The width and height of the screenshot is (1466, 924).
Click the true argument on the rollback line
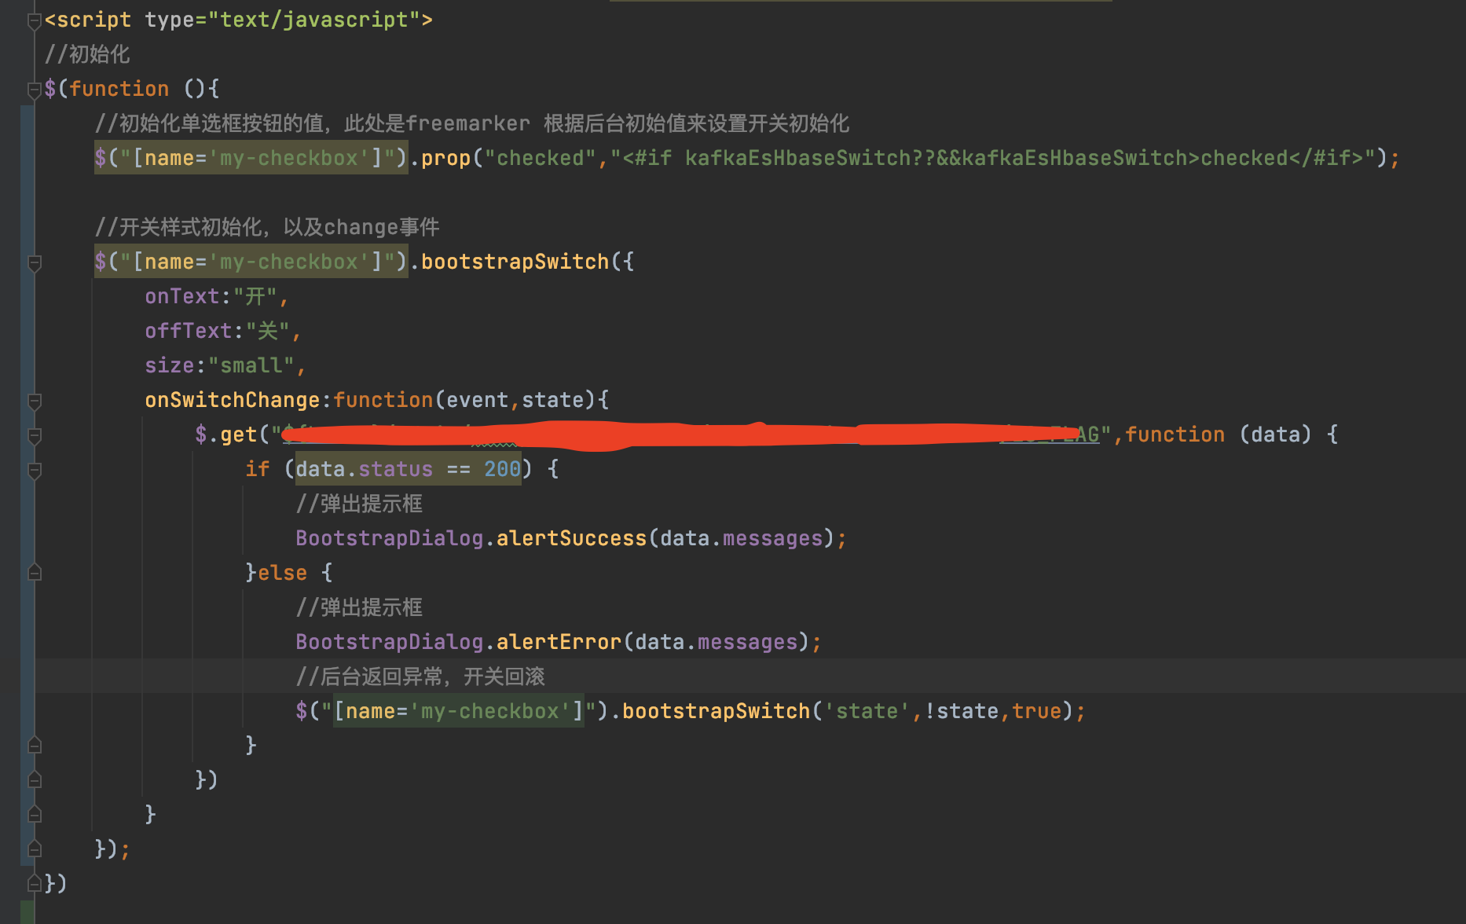[1037, 710]
